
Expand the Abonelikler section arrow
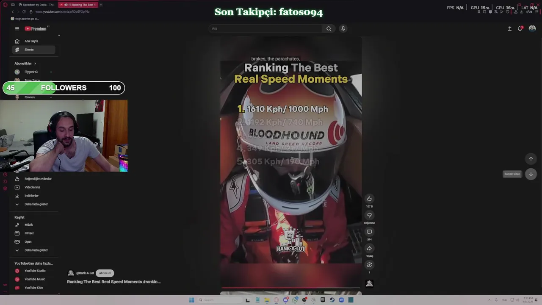35,64
